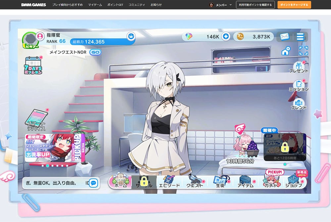Click the 146K gem amount
Screen dimensions: 331x222
pyautogui.click(x=213, y=37)
